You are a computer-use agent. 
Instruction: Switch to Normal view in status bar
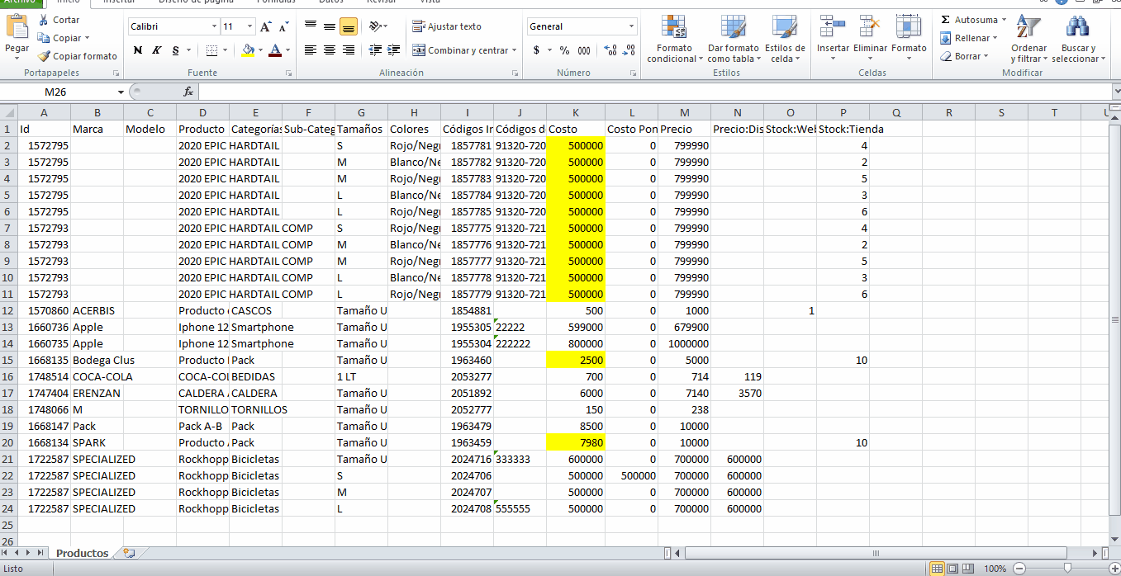(937, 569)
